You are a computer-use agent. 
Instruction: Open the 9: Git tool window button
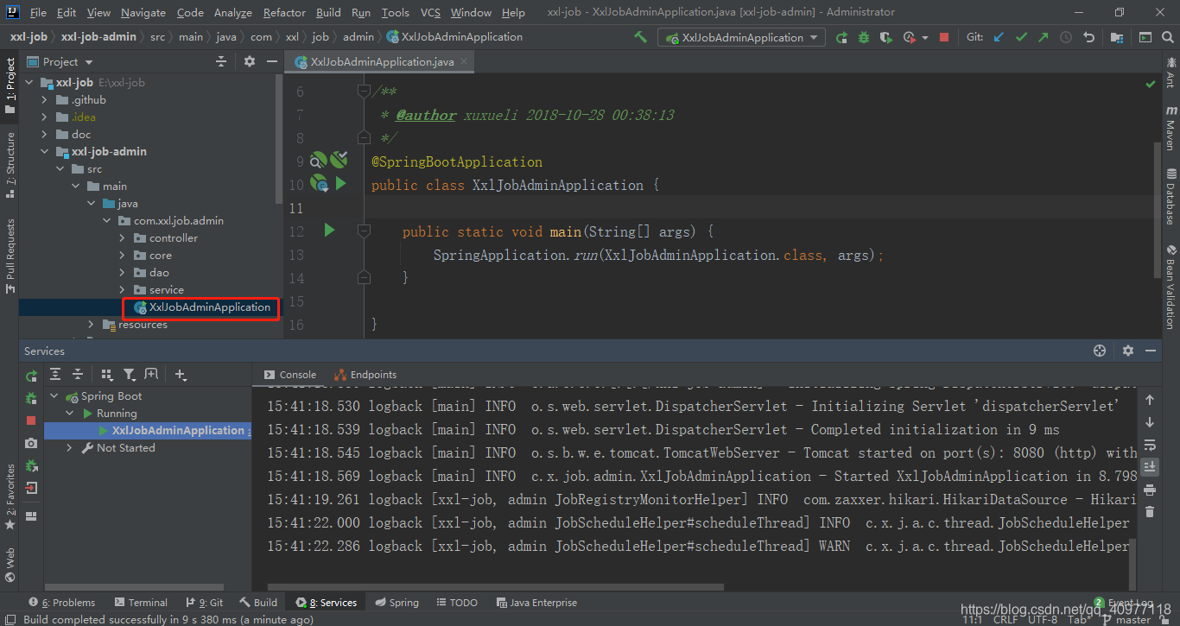(x=205, y=603)
